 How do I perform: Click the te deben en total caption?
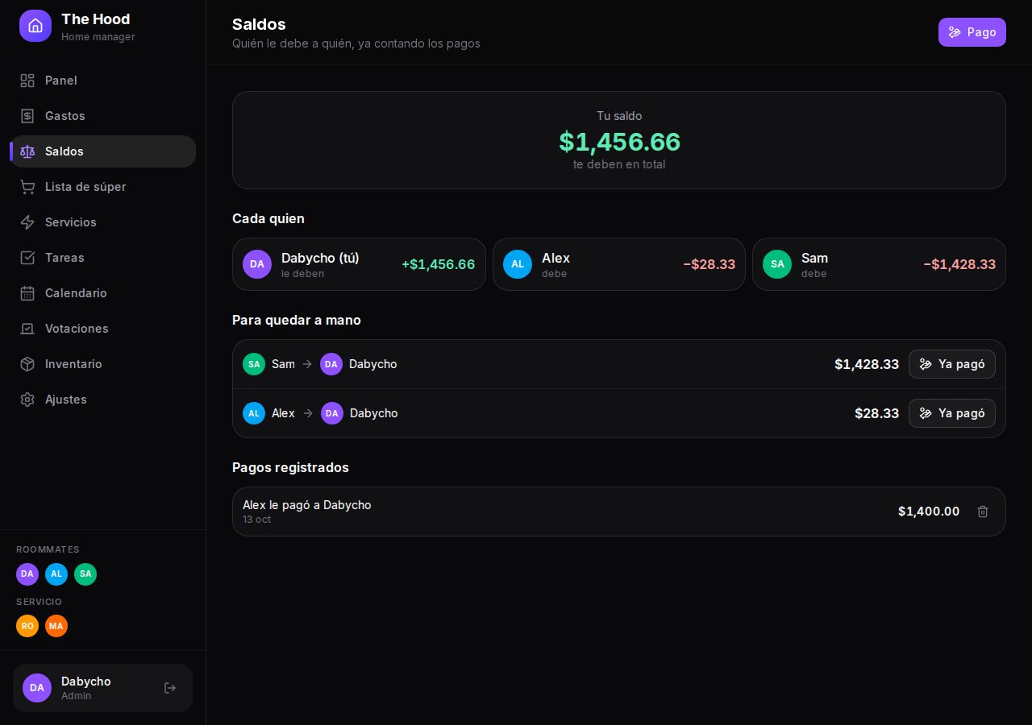pos(619,164)
